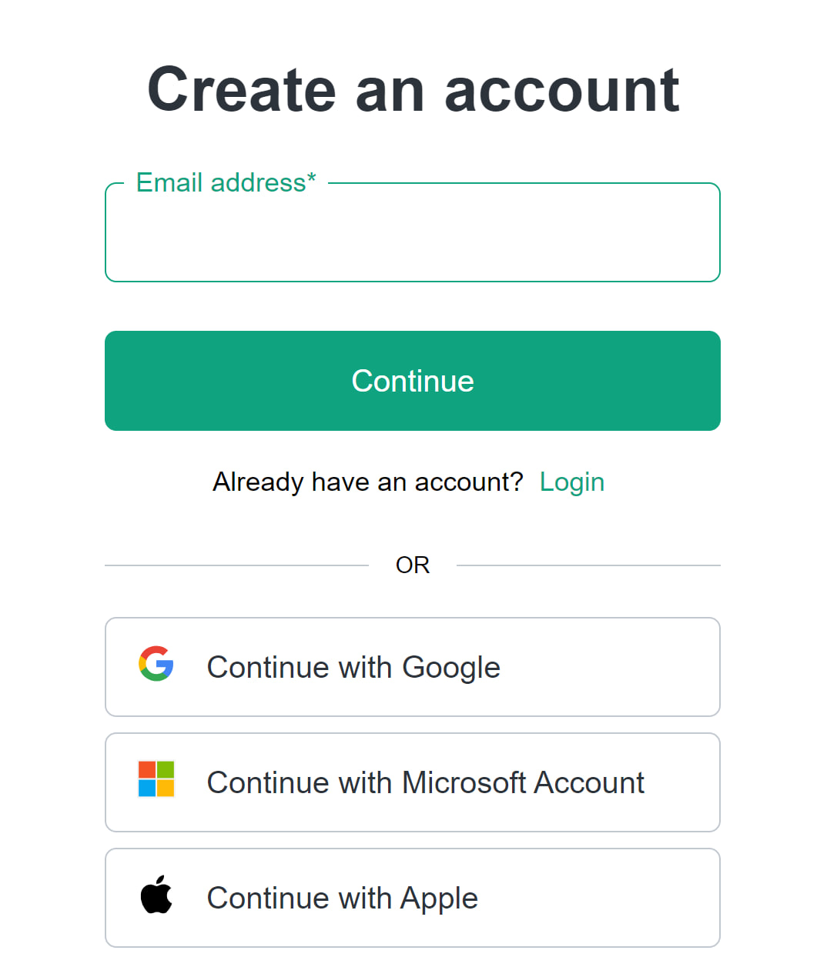Choose Continue with Apple
This screenshot has height=967, width=827.
pos(413,898)
